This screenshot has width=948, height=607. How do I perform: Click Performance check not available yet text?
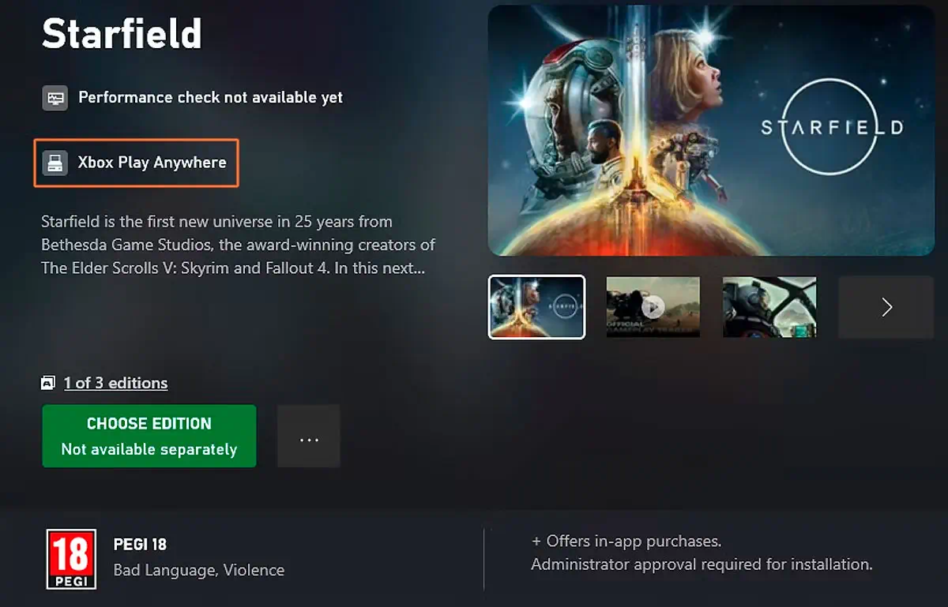point(211,98)
